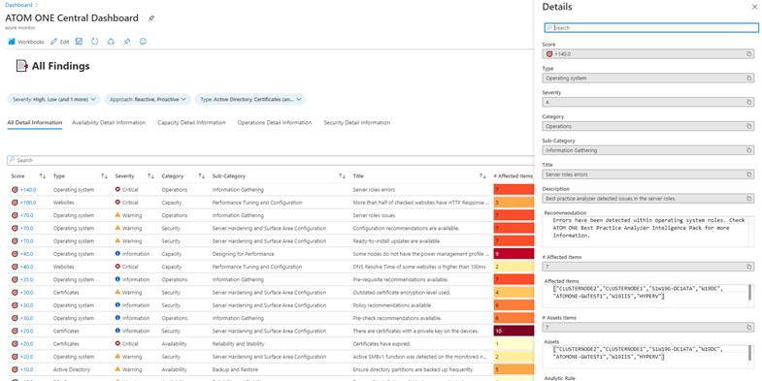Copy the Score value in Details

(749, 54)
